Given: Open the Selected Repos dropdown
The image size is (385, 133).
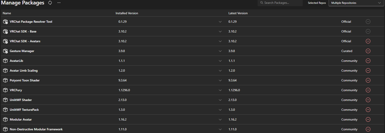Looking at the screenshot, I should click(356, 3).
